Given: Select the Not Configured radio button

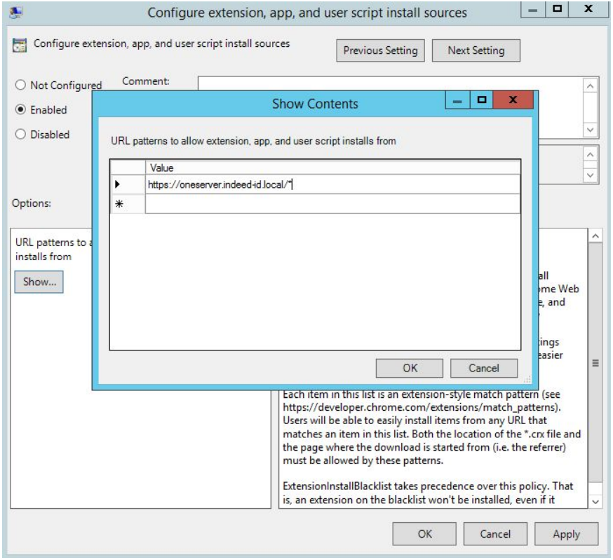Looking at the screenshot, I should click(21, 86).
